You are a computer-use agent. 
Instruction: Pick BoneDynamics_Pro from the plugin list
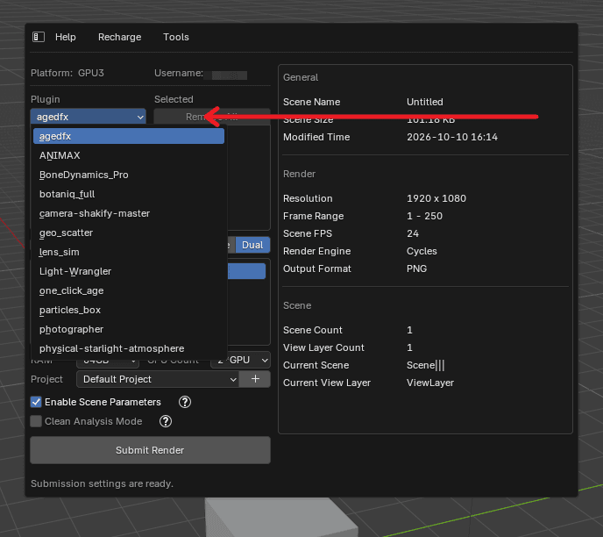tap(129, 175)
